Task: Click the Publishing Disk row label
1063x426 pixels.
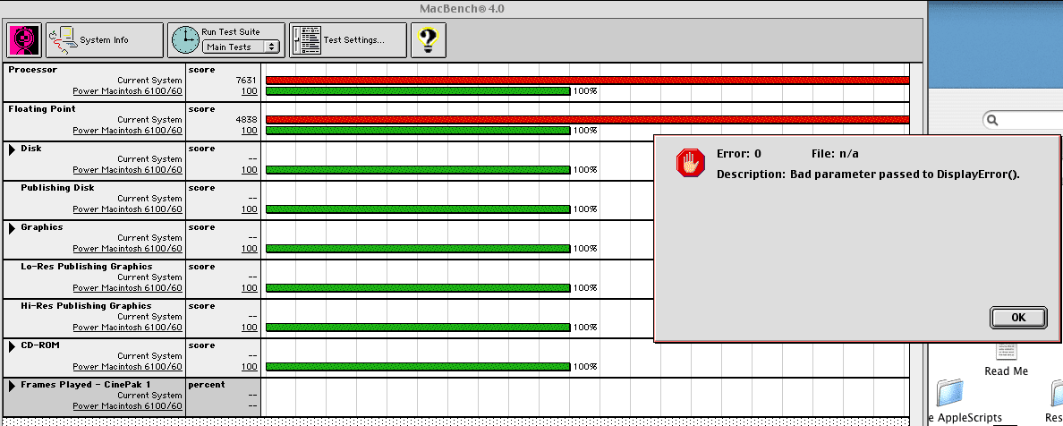Action: (57, 188)
